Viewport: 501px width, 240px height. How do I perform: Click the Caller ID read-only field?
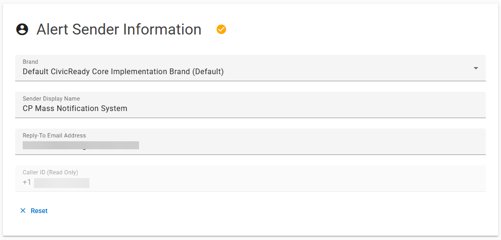[251, 179]
